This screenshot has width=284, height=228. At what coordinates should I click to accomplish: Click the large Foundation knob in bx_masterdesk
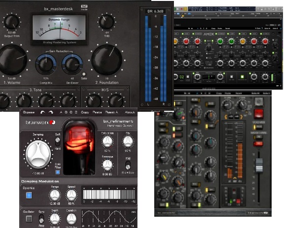107,60
